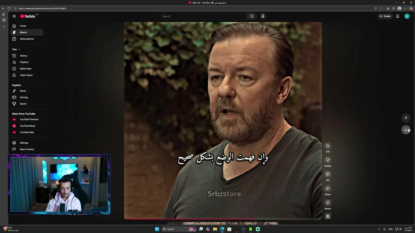Remix this Short
This screenshot has height=233, width=415.
328,203
